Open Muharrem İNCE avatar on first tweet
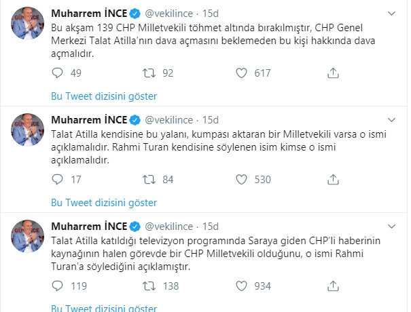This screenshot has width=411, height=312. (28, 25)
